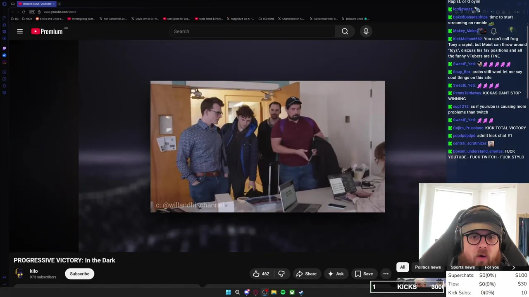Image resolution: width=529 pixels, height=297 pixels.
Task: Open David Orr on X bookmark
Action: pos(145,19)
